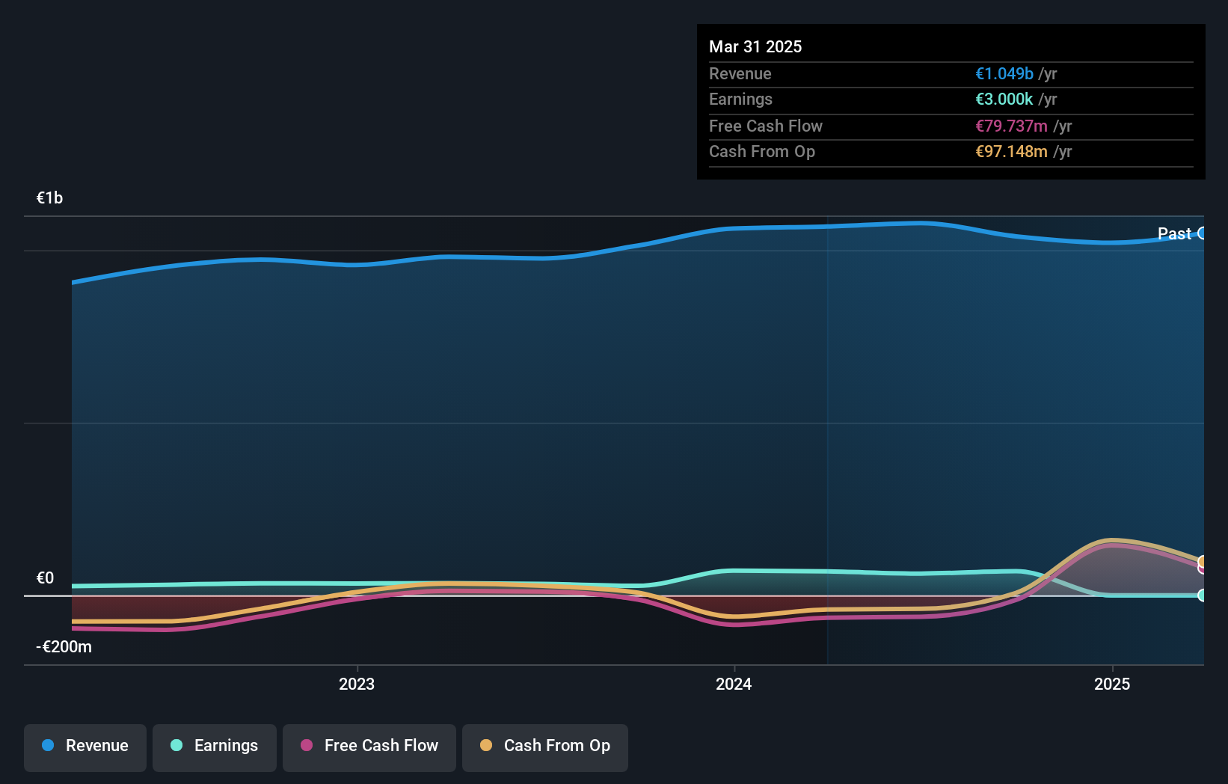Click the €79.737m free cash flow value

[x=1011, y=126]
